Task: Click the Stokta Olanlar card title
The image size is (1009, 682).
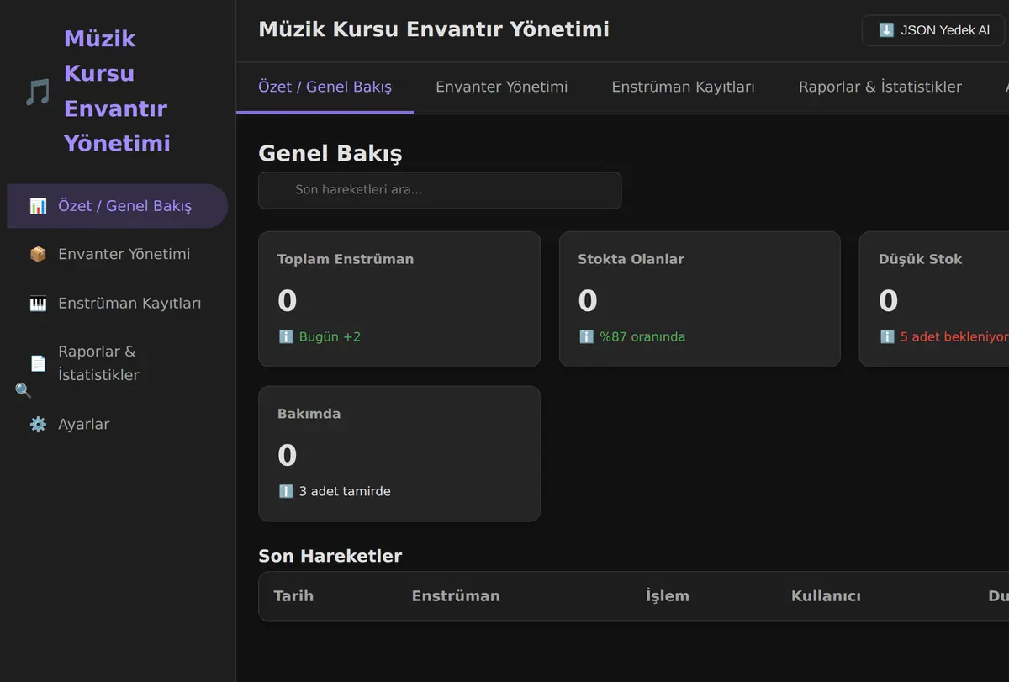Action: (631, 259)
